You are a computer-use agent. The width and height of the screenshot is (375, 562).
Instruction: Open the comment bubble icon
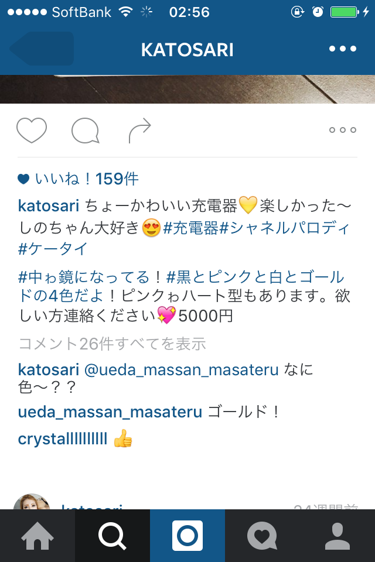pos(86,131)
